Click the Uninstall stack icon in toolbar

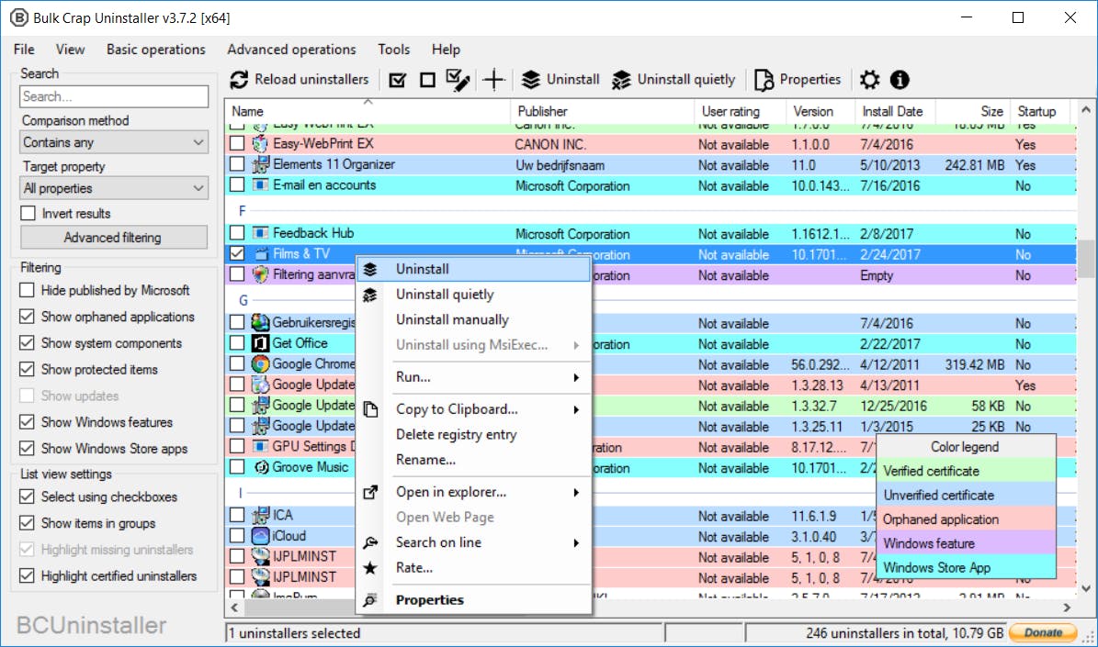(531, 80)
